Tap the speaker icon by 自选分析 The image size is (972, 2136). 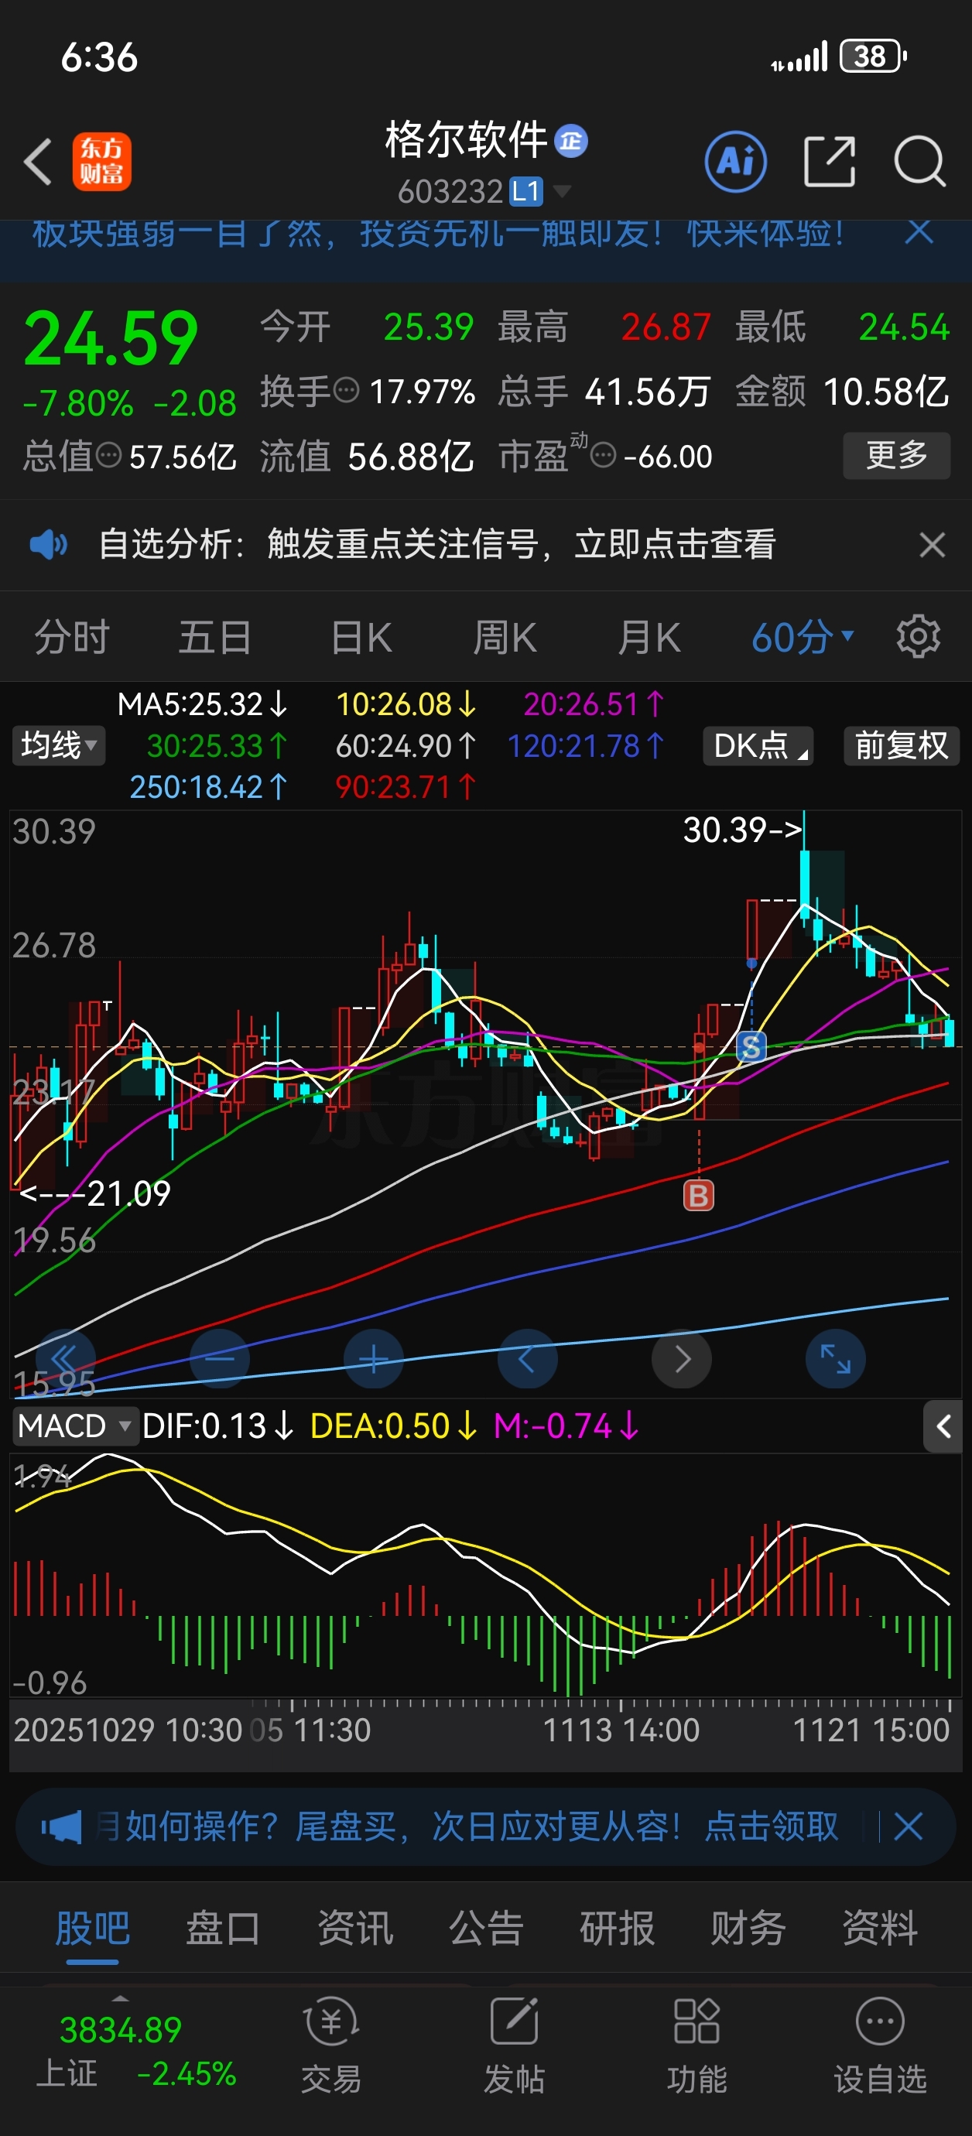click(48, 545)
